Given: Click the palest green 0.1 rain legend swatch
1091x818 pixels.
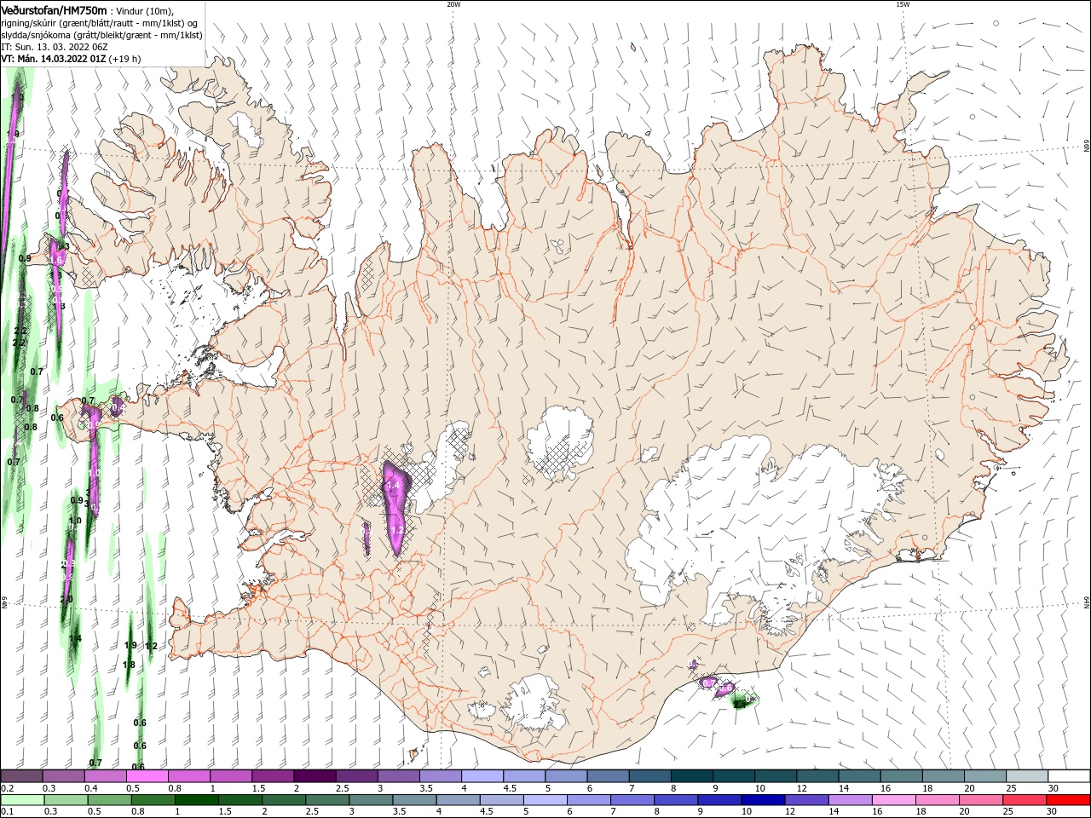Looking at the screenshot, I should 21,800.
